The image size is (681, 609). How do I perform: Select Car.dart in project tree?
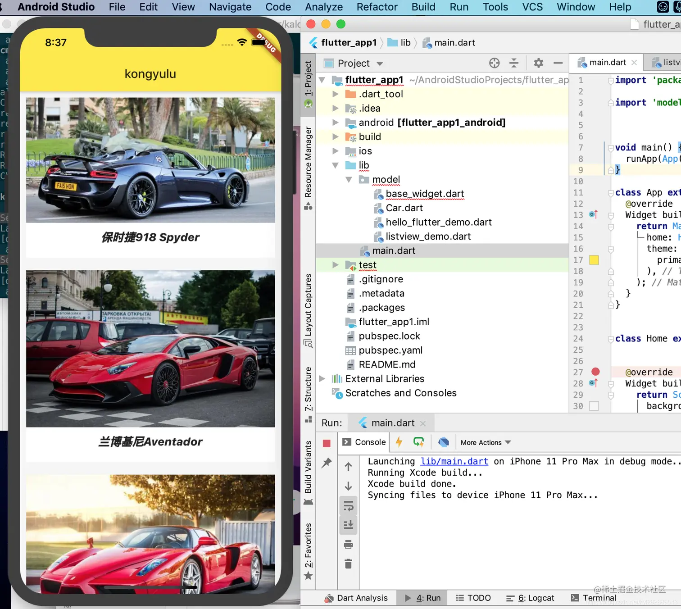tap(404, 208)
